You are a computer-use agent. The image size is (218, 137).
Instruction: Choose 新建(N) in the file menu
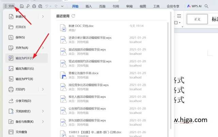[x=27, y=17]
